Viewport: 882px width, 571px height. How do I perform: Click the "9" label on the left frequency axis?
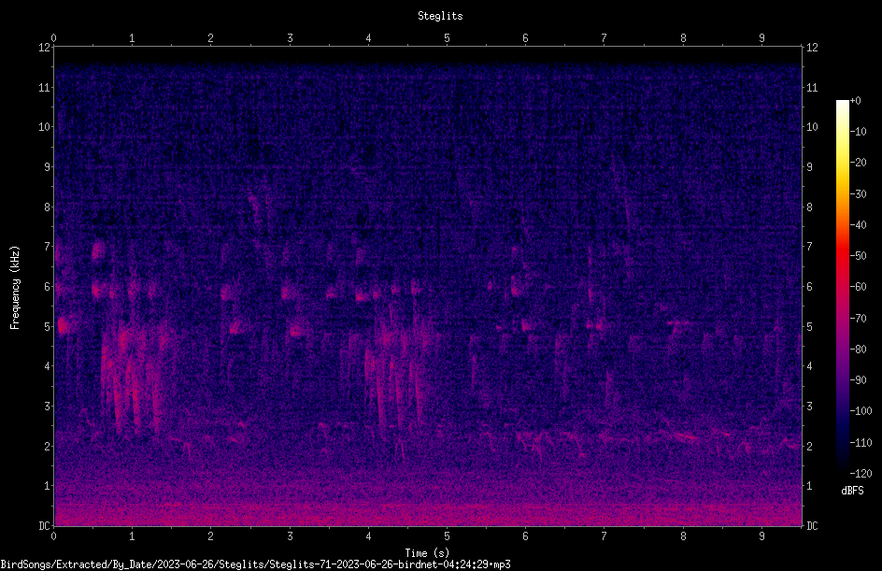(x=47, y=167)
